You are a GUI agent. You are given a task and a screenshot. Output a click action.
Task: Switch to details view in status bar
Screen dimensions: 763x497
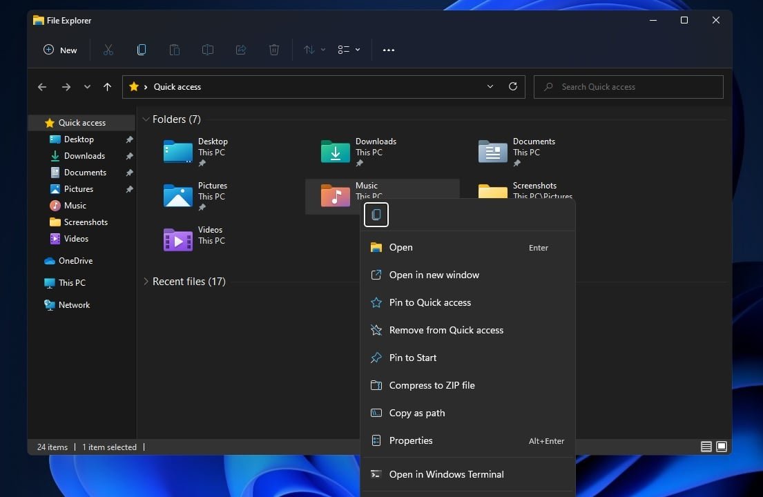point(706,447)
